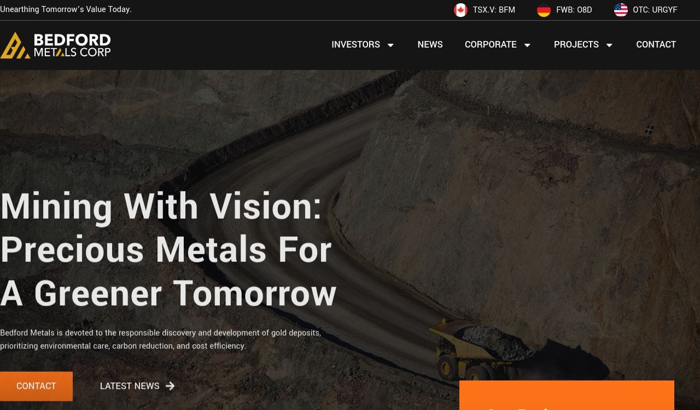
Task: Click the TSX.V: BFM ticker text
Action: pos(494,10)
